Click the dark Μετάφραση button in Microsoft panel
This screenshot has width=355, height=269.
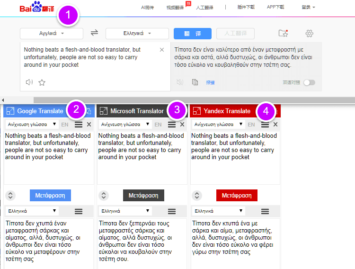pos(143,195)
